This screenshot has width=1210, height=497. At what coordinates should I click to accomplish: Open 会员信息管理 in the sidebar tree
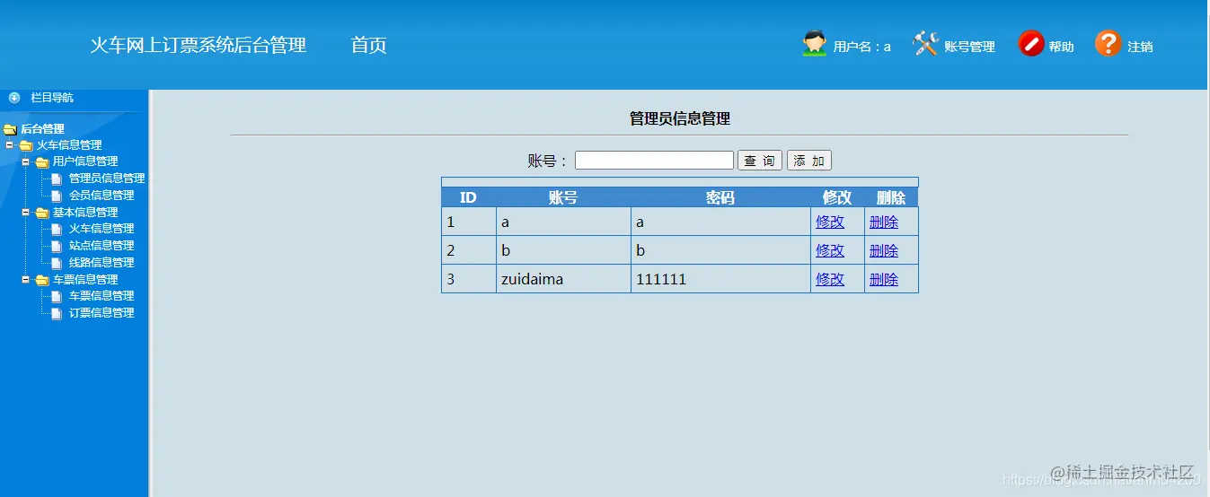[102, 196]
